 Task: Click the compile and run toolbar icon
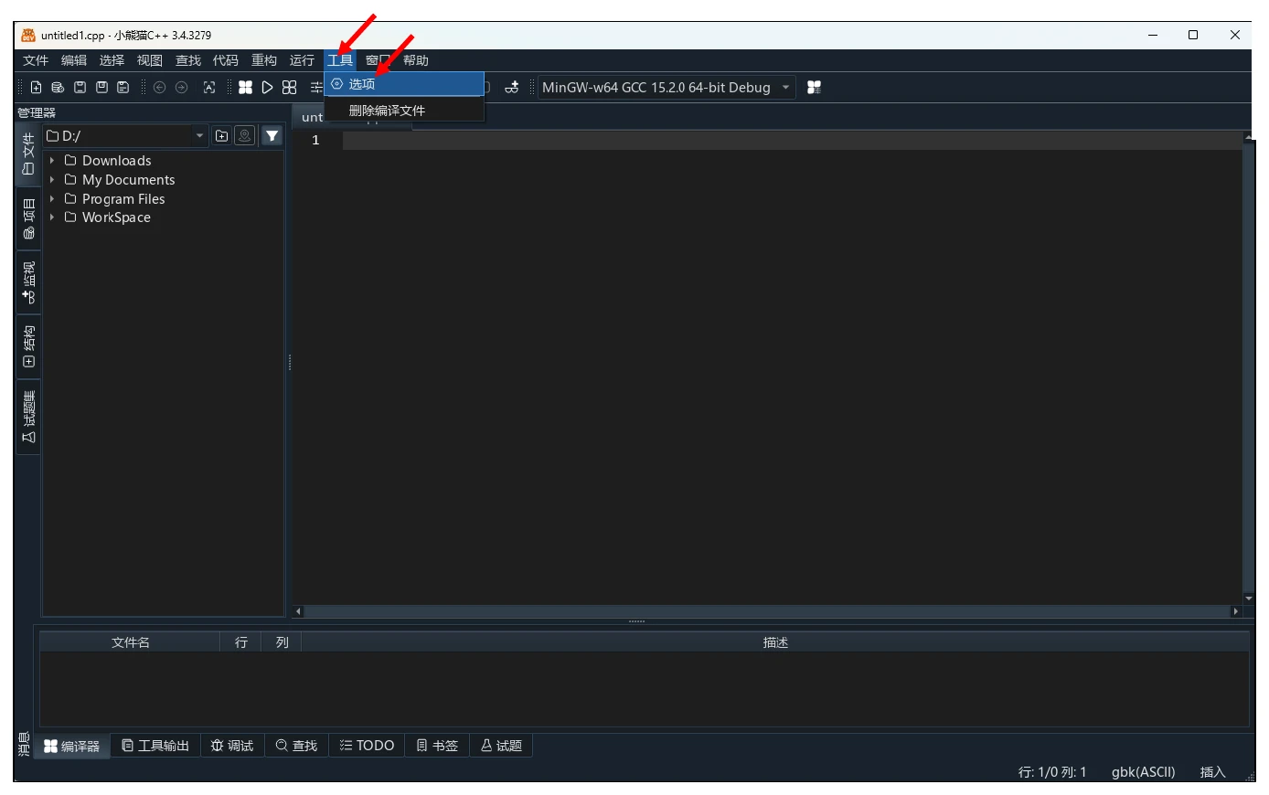click(289, 88)
